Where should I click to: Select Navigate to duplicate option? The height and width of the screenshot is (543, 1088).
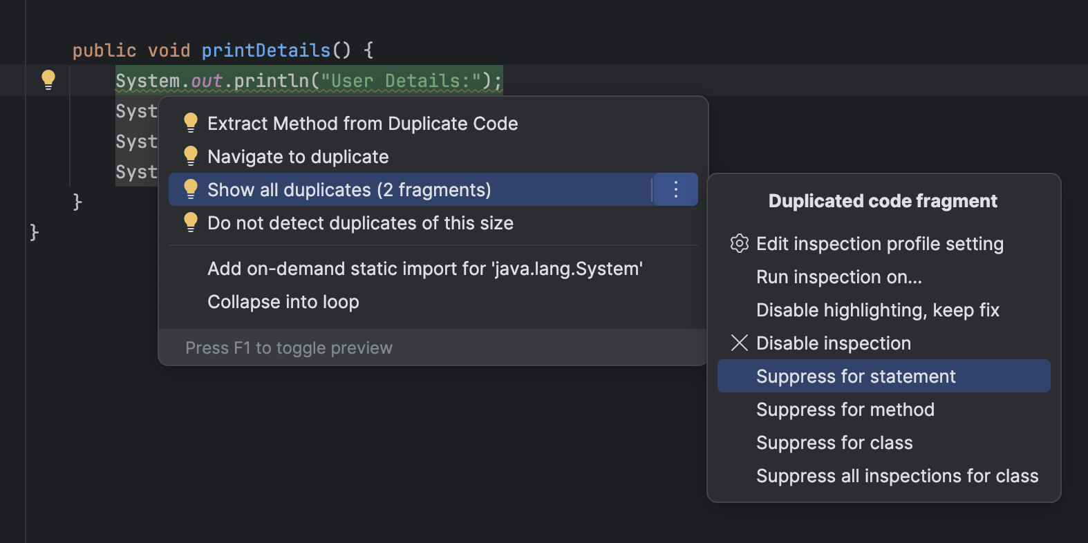click(x=298, y=157)
